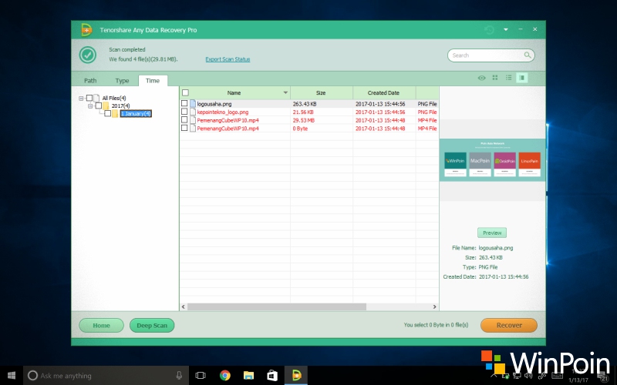Viewport: 617px width, 385px height.
Task: Click the horizontal scrollbar left arrow
Action: pyautogui.click(x=184, y=306)
